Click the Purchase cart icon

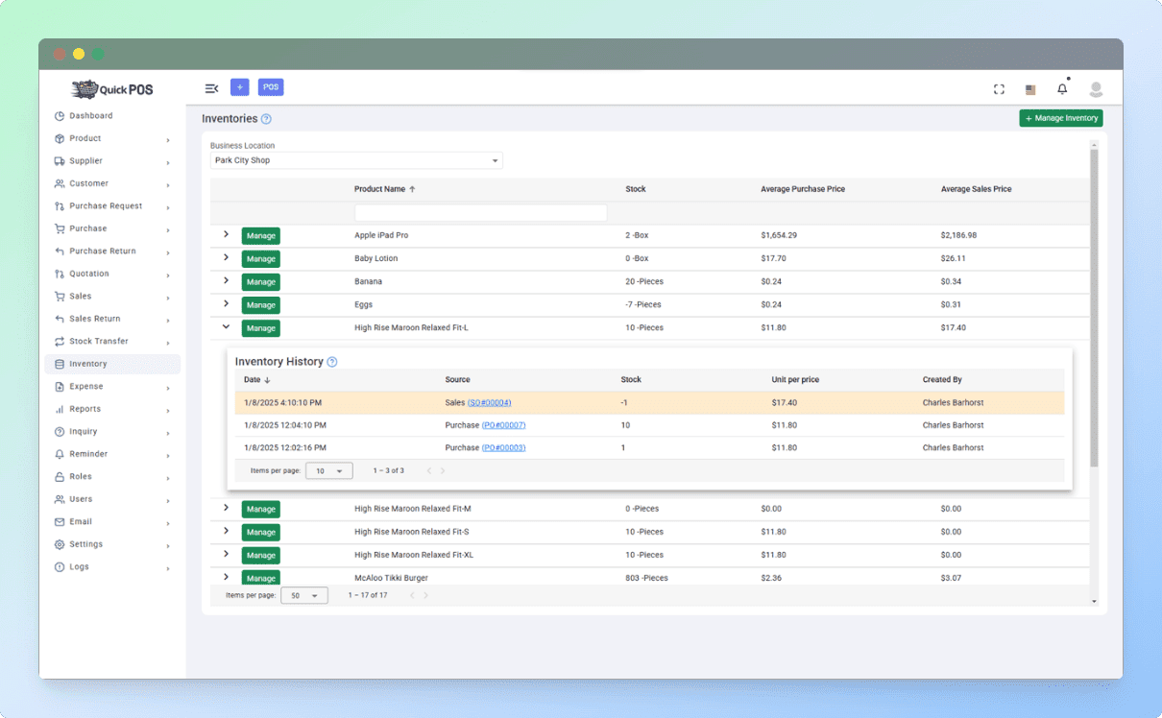coord(60,228)
